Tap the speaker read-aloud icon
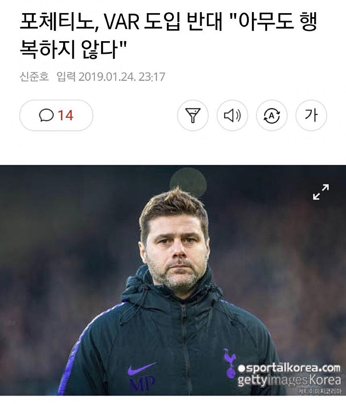 (232, 115)
